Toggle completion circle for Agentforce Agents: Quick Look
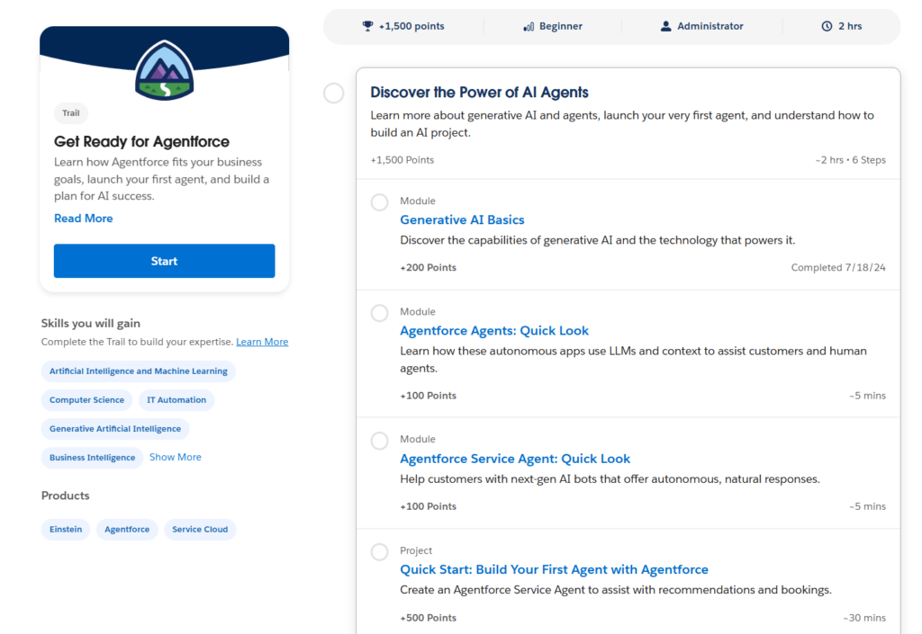 tap(380, 313)
